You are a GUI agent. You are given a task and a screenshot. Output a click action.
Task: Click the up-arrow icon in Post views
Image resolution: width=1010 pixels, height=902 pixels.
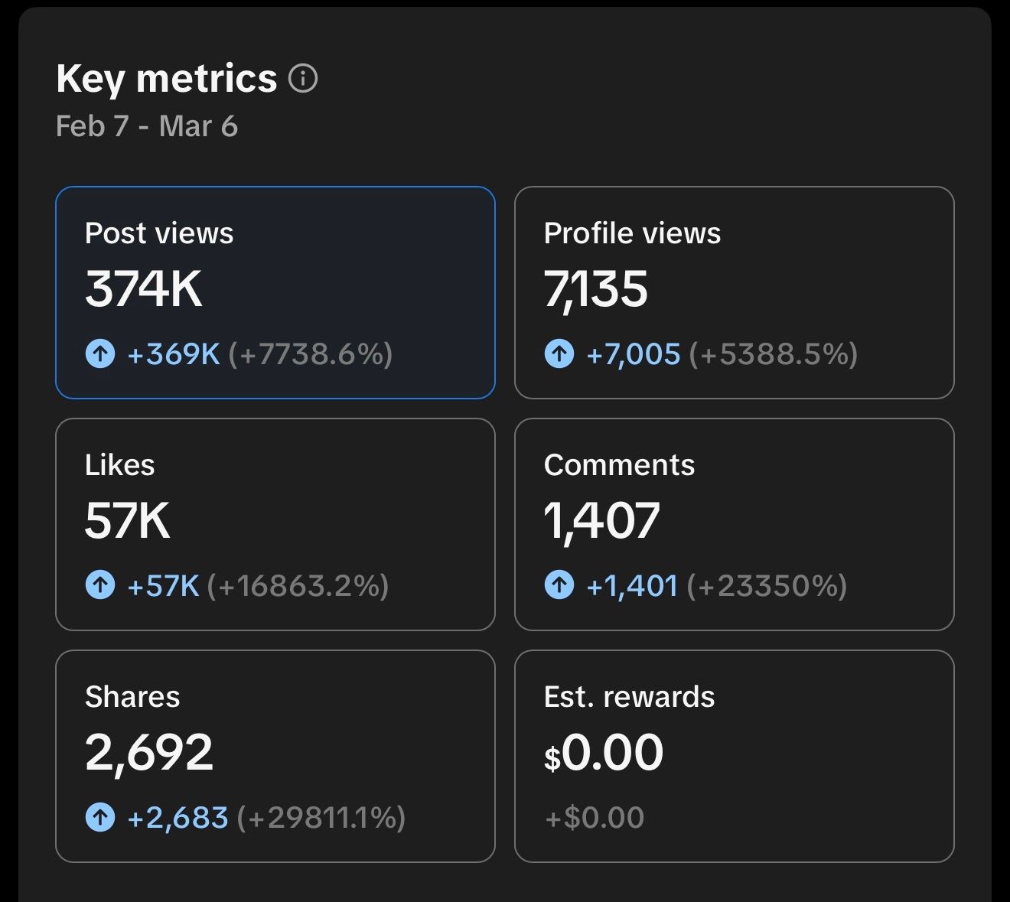tap(100, 353)
